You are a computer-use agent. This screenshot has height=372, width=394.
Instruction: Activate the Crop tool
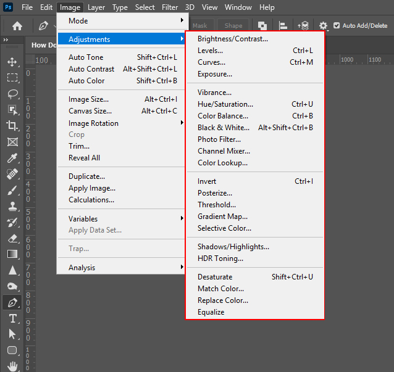click(12, 126)
